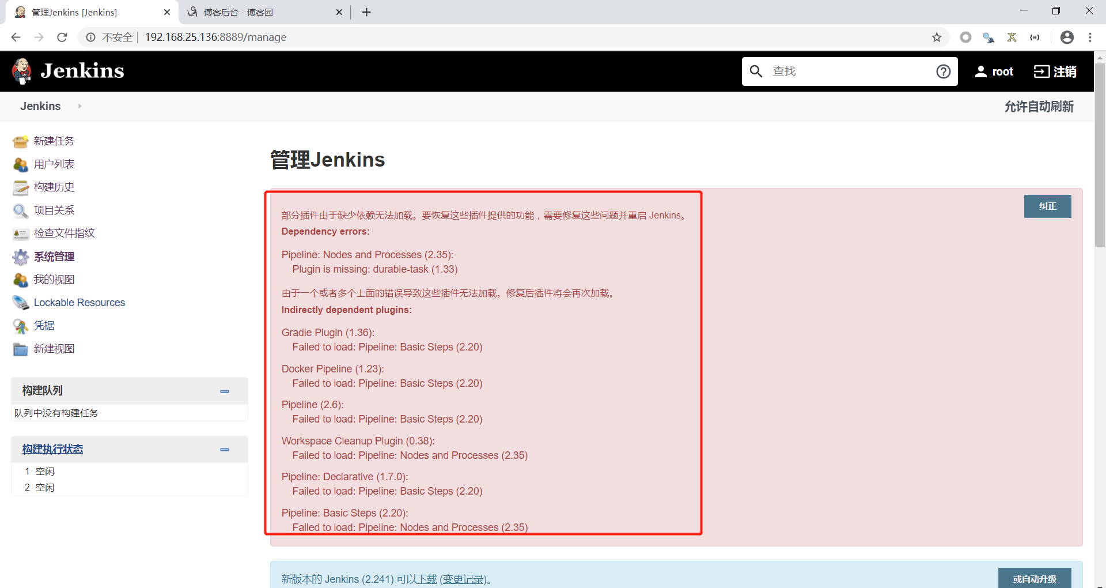Screen dimensions: 1106x588
Task: Click the 纠正 button
Action: click(x=1047, y=206)
